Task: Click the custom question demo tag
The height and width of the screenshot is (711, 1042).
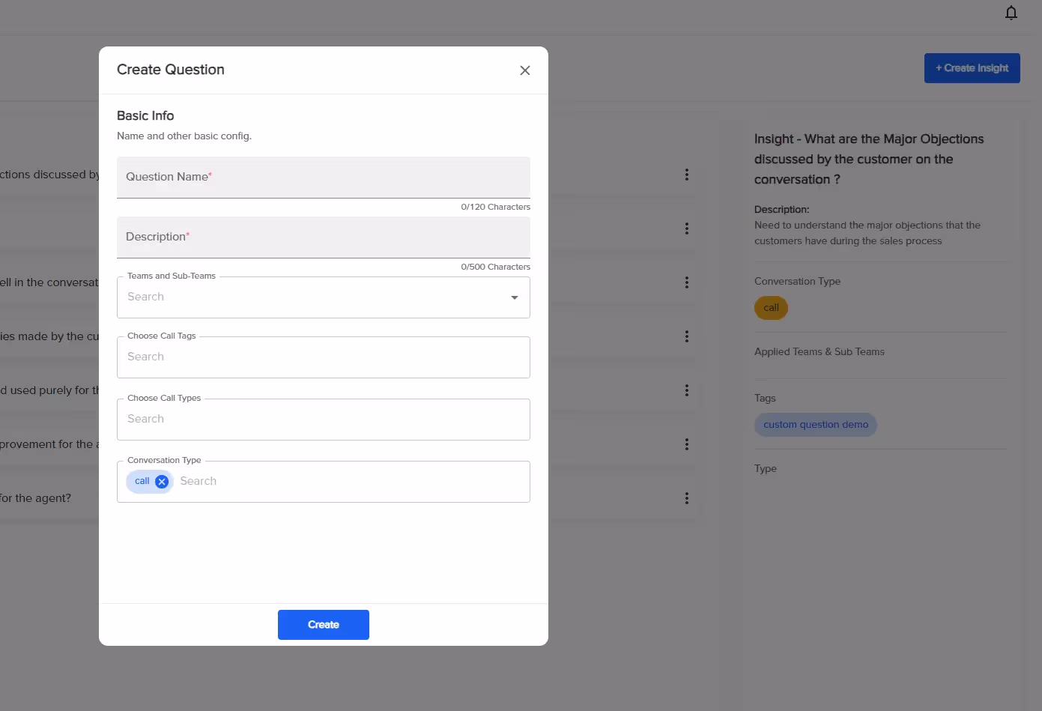Action: (x=816, y=425)
